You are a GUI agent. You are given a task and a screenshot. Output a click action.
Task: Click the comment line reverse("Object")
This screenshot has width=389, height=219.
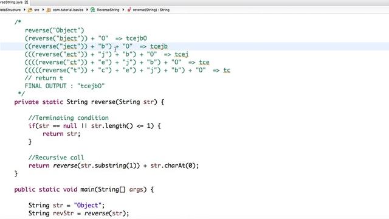pos(54,30)
